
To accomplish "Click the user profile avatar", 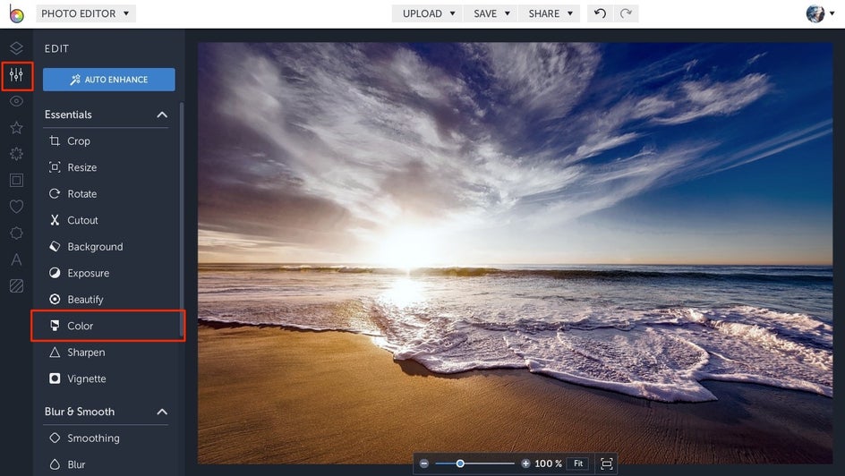I will pos(815,14).
